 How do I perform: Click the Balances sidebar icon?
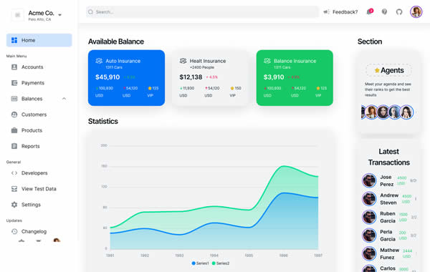coord(14,99)
